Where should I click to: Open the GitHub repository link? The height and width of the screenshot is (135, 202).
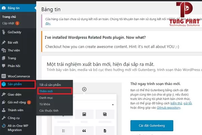(169, 108)
